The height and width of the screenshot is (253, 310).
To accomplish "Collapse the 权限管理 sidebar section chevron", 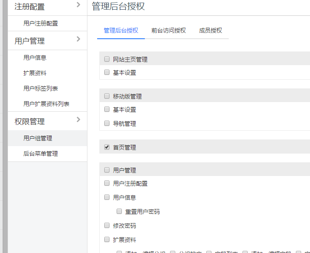I will pyautogui.click(x=78, y=119).
